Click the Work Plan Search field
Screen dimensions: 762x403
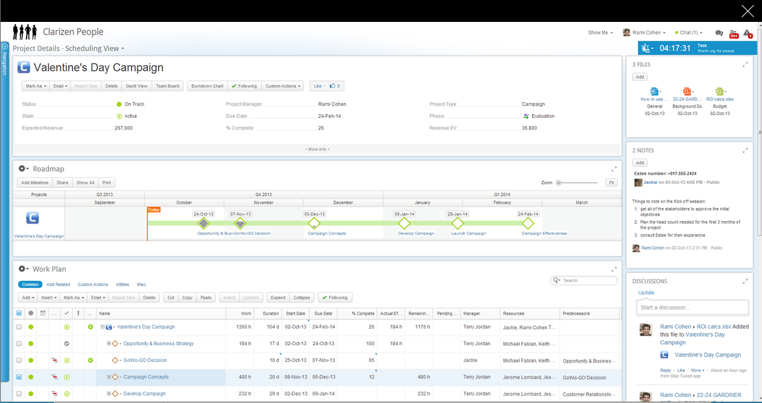tap(583, 280)
